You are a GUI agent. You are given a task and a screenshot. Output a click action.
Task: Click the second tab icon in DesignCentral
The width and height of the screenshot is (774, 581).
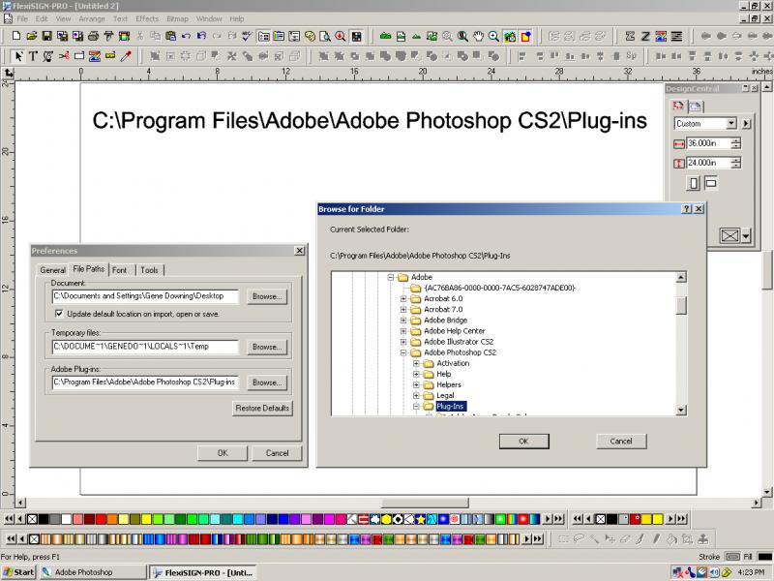pyautogui.click(x=695, y=107)
